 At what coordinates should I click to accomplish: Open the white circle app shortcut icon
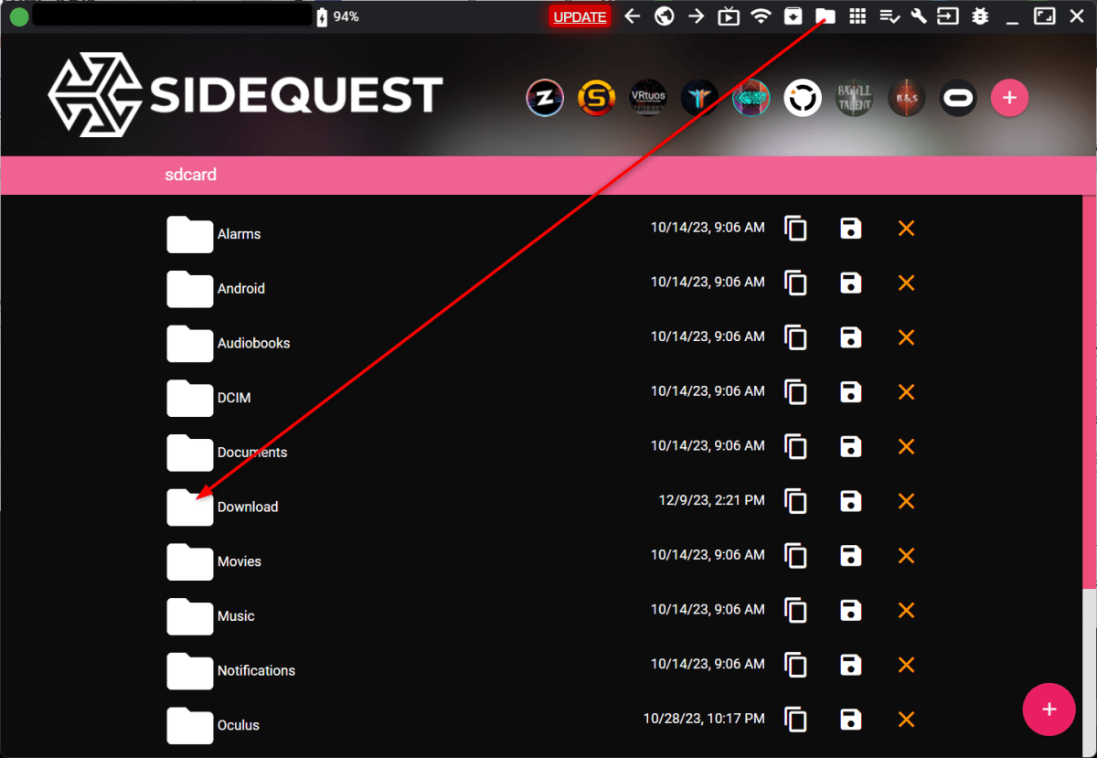(x=803, y=97)
